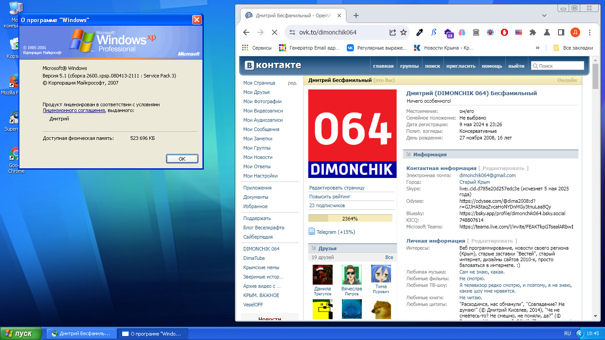Open the Chrome Labs flask icon
This screenshot has height=340, width=605.
[x=547, y=32]
